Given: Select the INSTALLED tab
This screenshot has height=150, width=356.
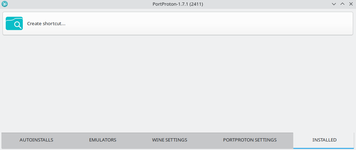Looking at the screenshot, I should (324, 140).
